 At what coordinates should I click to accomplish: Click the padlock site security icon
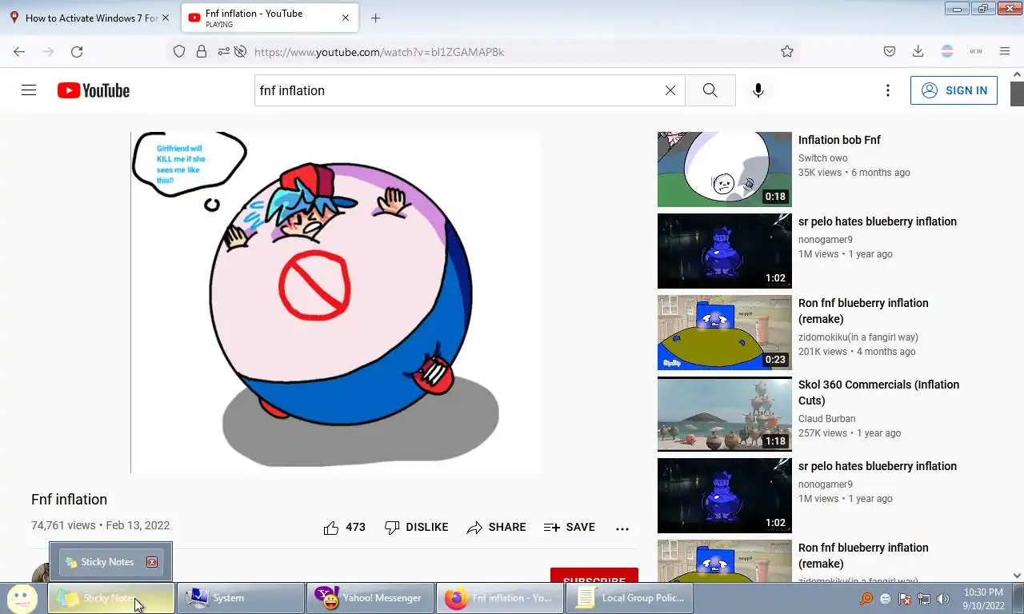click(202, 52)
